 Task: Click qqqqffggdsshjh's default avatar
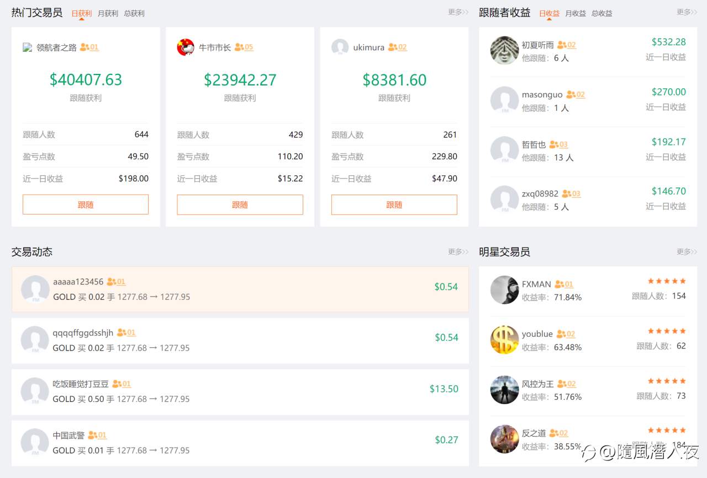(x=35, y=340)
